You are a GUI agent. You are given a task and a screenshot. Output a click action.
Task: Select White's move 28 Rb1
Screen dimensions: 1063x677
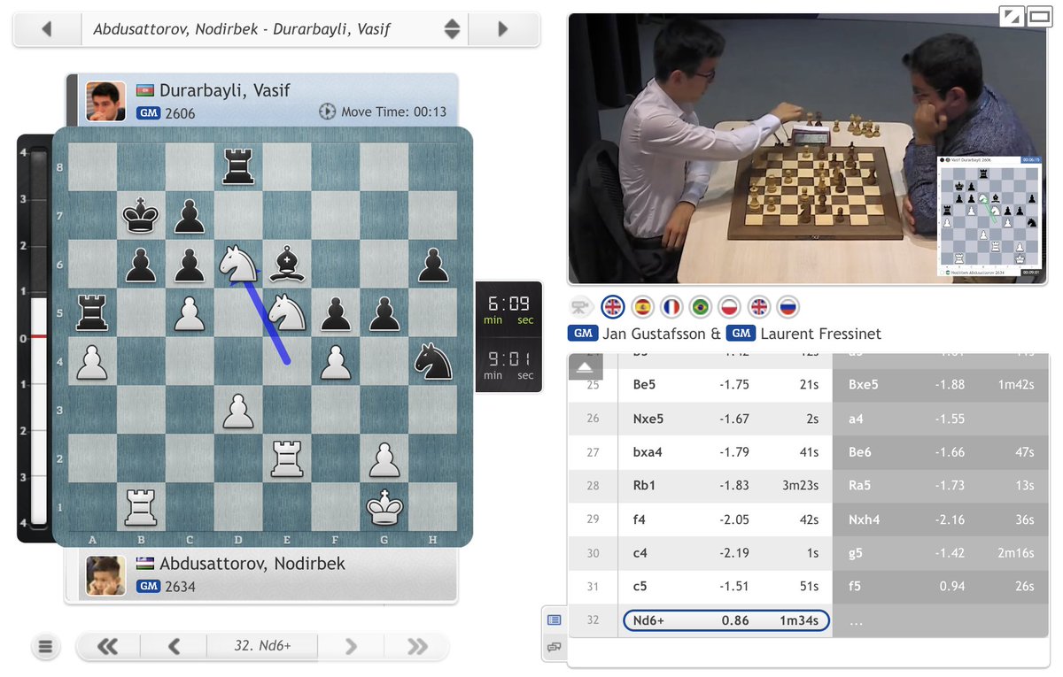tap(726, 486)
